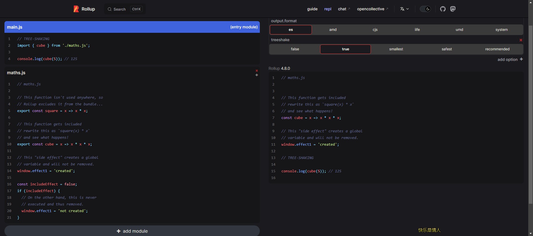533x236 pixels.
Task: Open the Mastodon social icon
Action: (x=453, y=9)
